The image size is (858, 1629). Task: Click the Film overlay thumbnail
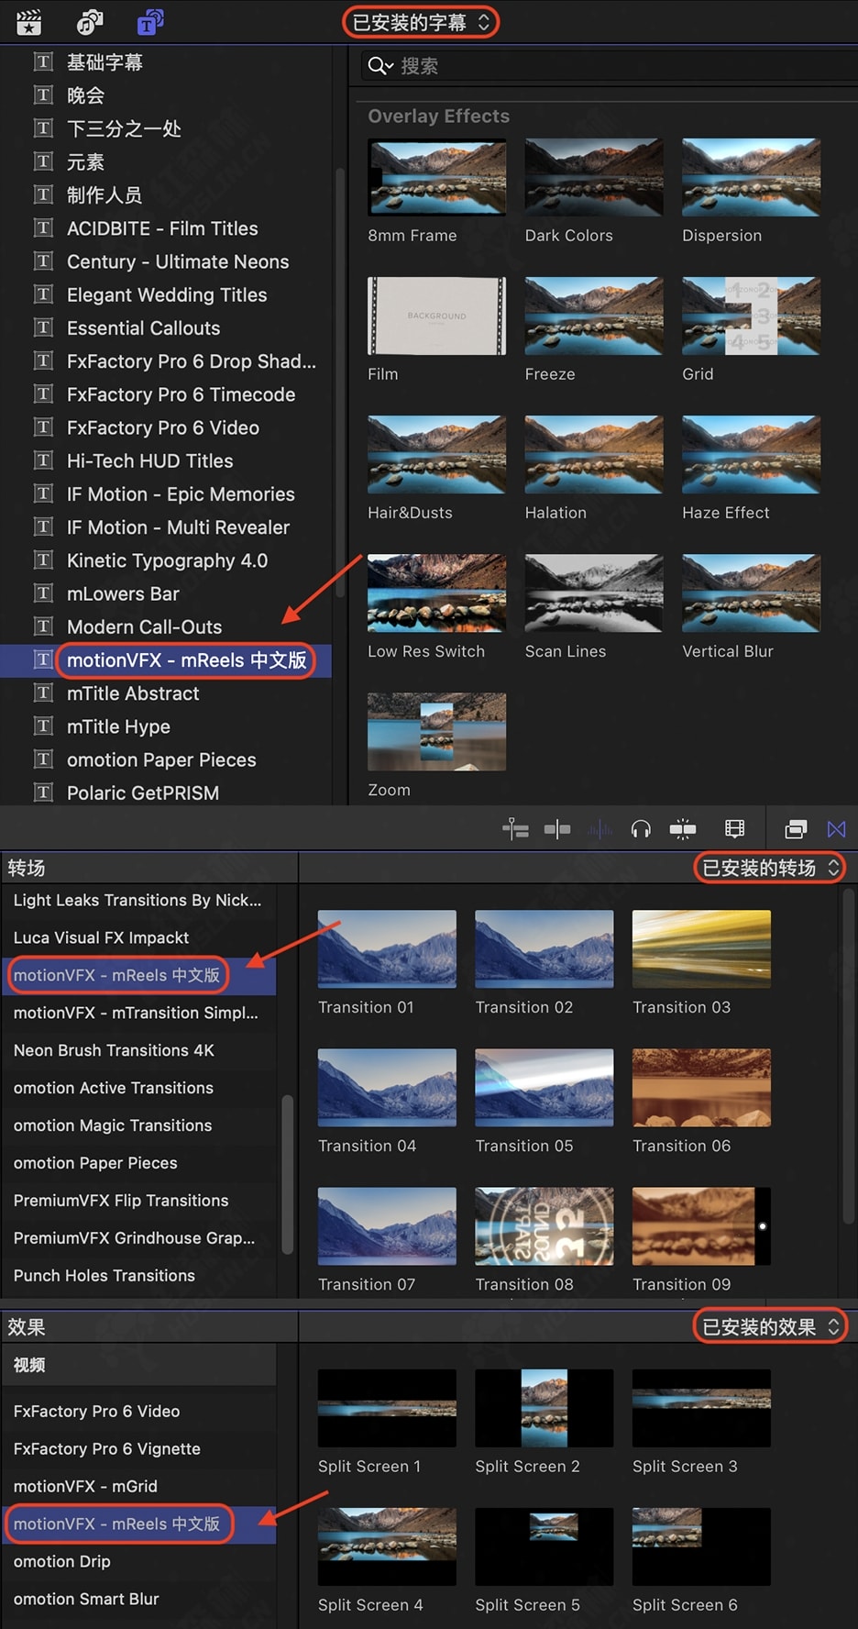[436, 316]
